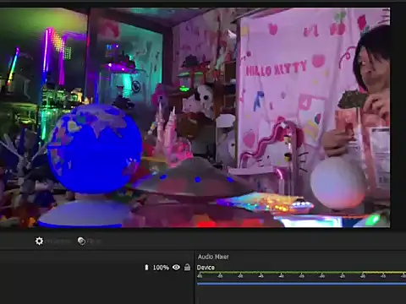Toggle source visibility with the eye icon
Image resolution: width=406 pixels, height=304 pixels.
176,267
